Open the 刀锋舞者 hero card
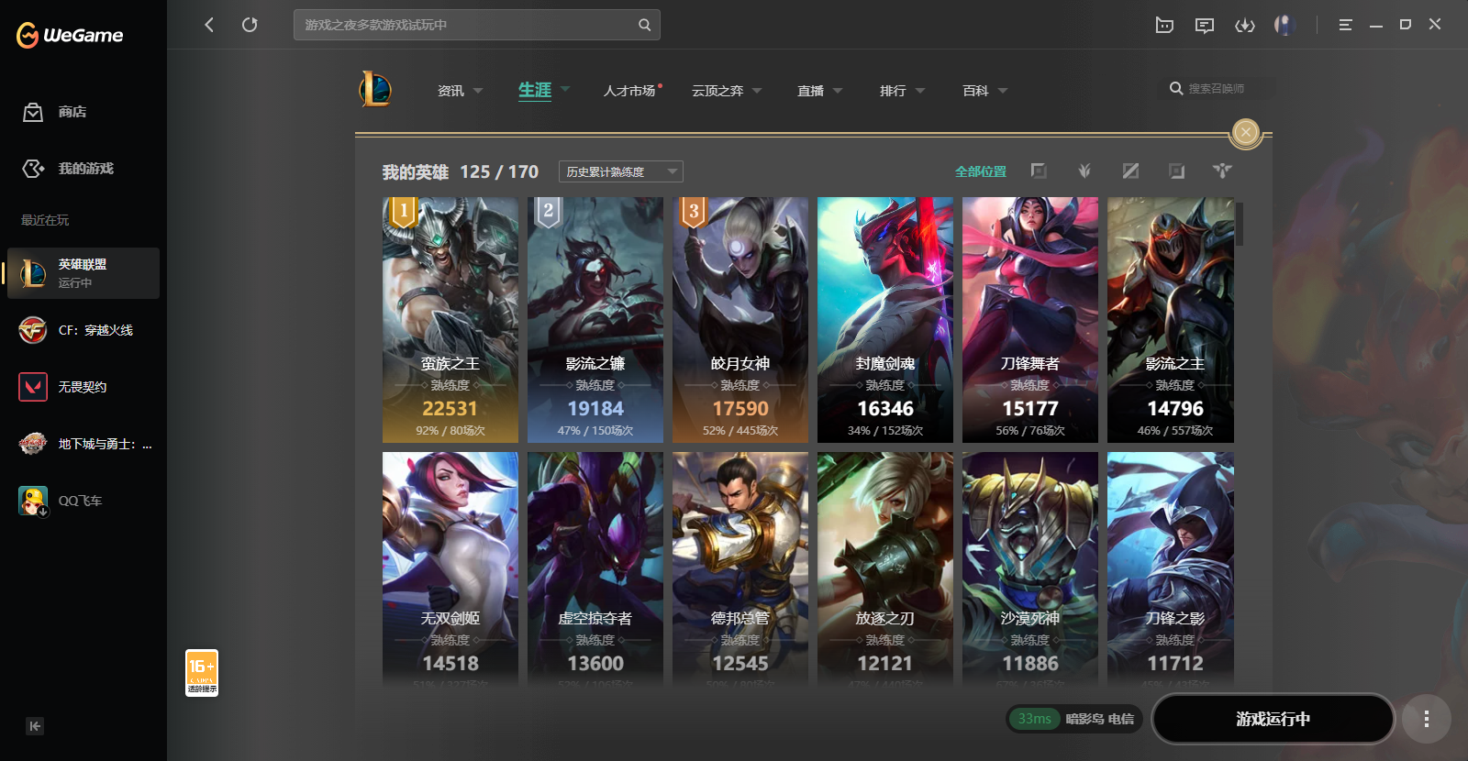Screen dimensions: 1468x761 (1030, 320)
